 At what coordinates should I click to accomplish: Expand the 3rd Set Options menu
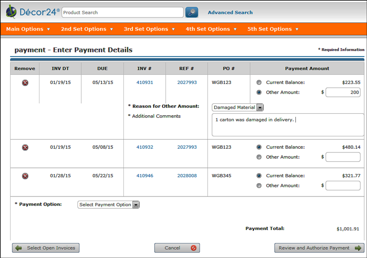click(x=149, y=29)
